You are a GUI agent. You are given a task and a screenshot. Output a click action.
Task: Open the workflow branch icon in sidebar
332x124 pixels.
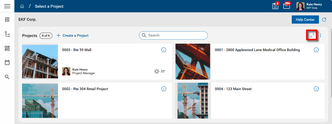(7, 34)
